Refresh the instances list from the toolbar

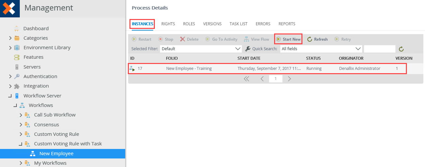click(317, 39)
